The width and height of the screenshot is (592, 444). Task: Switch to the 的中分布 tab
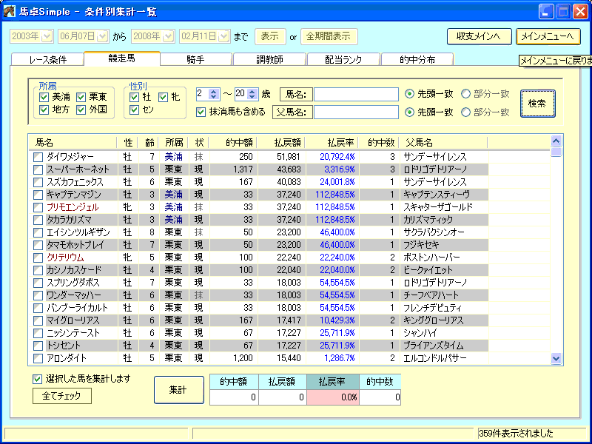[417, 60]
